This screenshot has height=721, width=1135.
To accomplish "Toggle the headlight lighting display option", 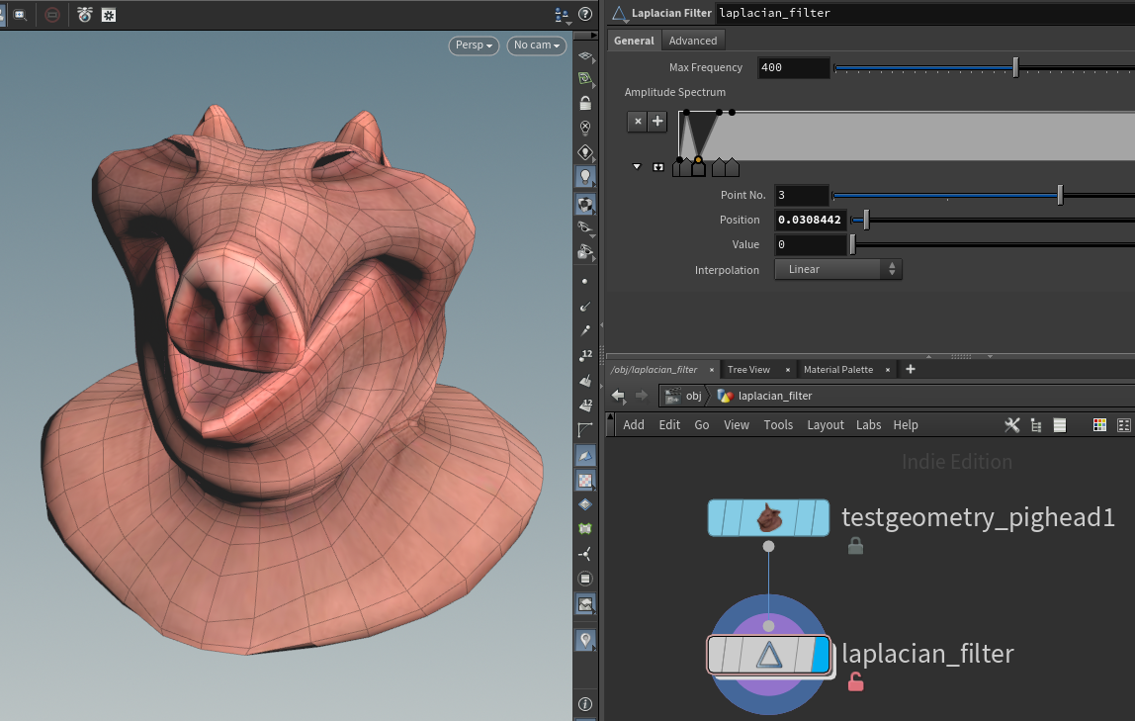I will [x=585, y=177].
